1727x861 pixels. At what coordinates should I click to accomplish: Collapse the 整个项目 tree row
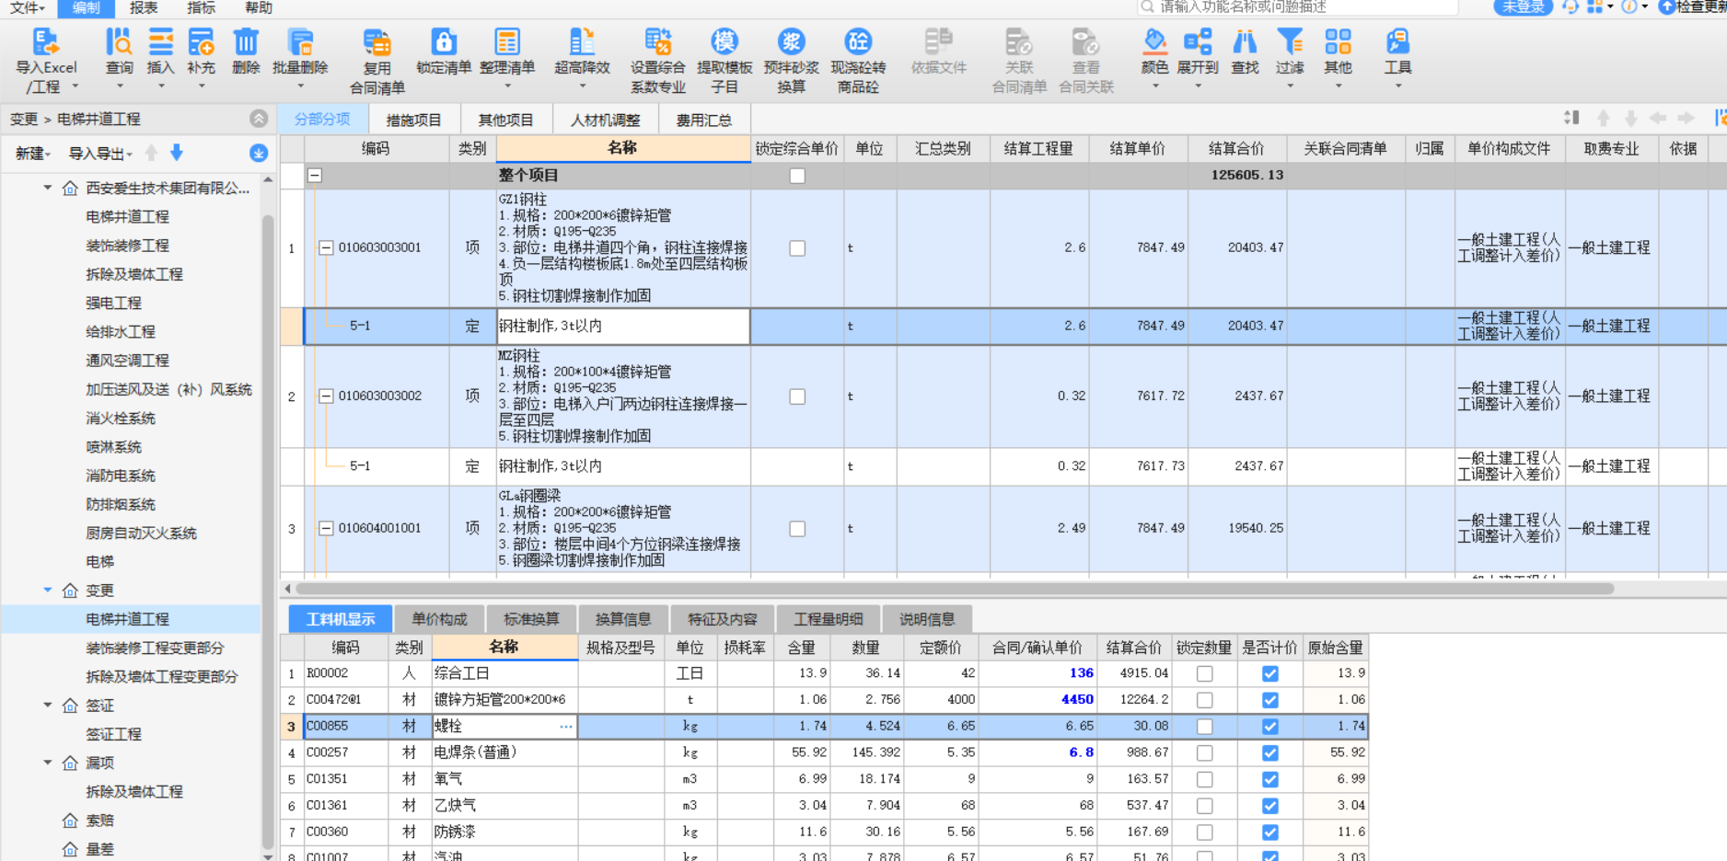[x=315, y=175]
